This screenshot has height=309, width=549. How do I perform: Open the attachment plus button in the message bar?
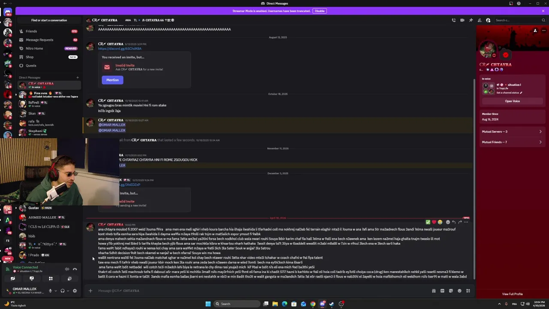coord(90,291)
